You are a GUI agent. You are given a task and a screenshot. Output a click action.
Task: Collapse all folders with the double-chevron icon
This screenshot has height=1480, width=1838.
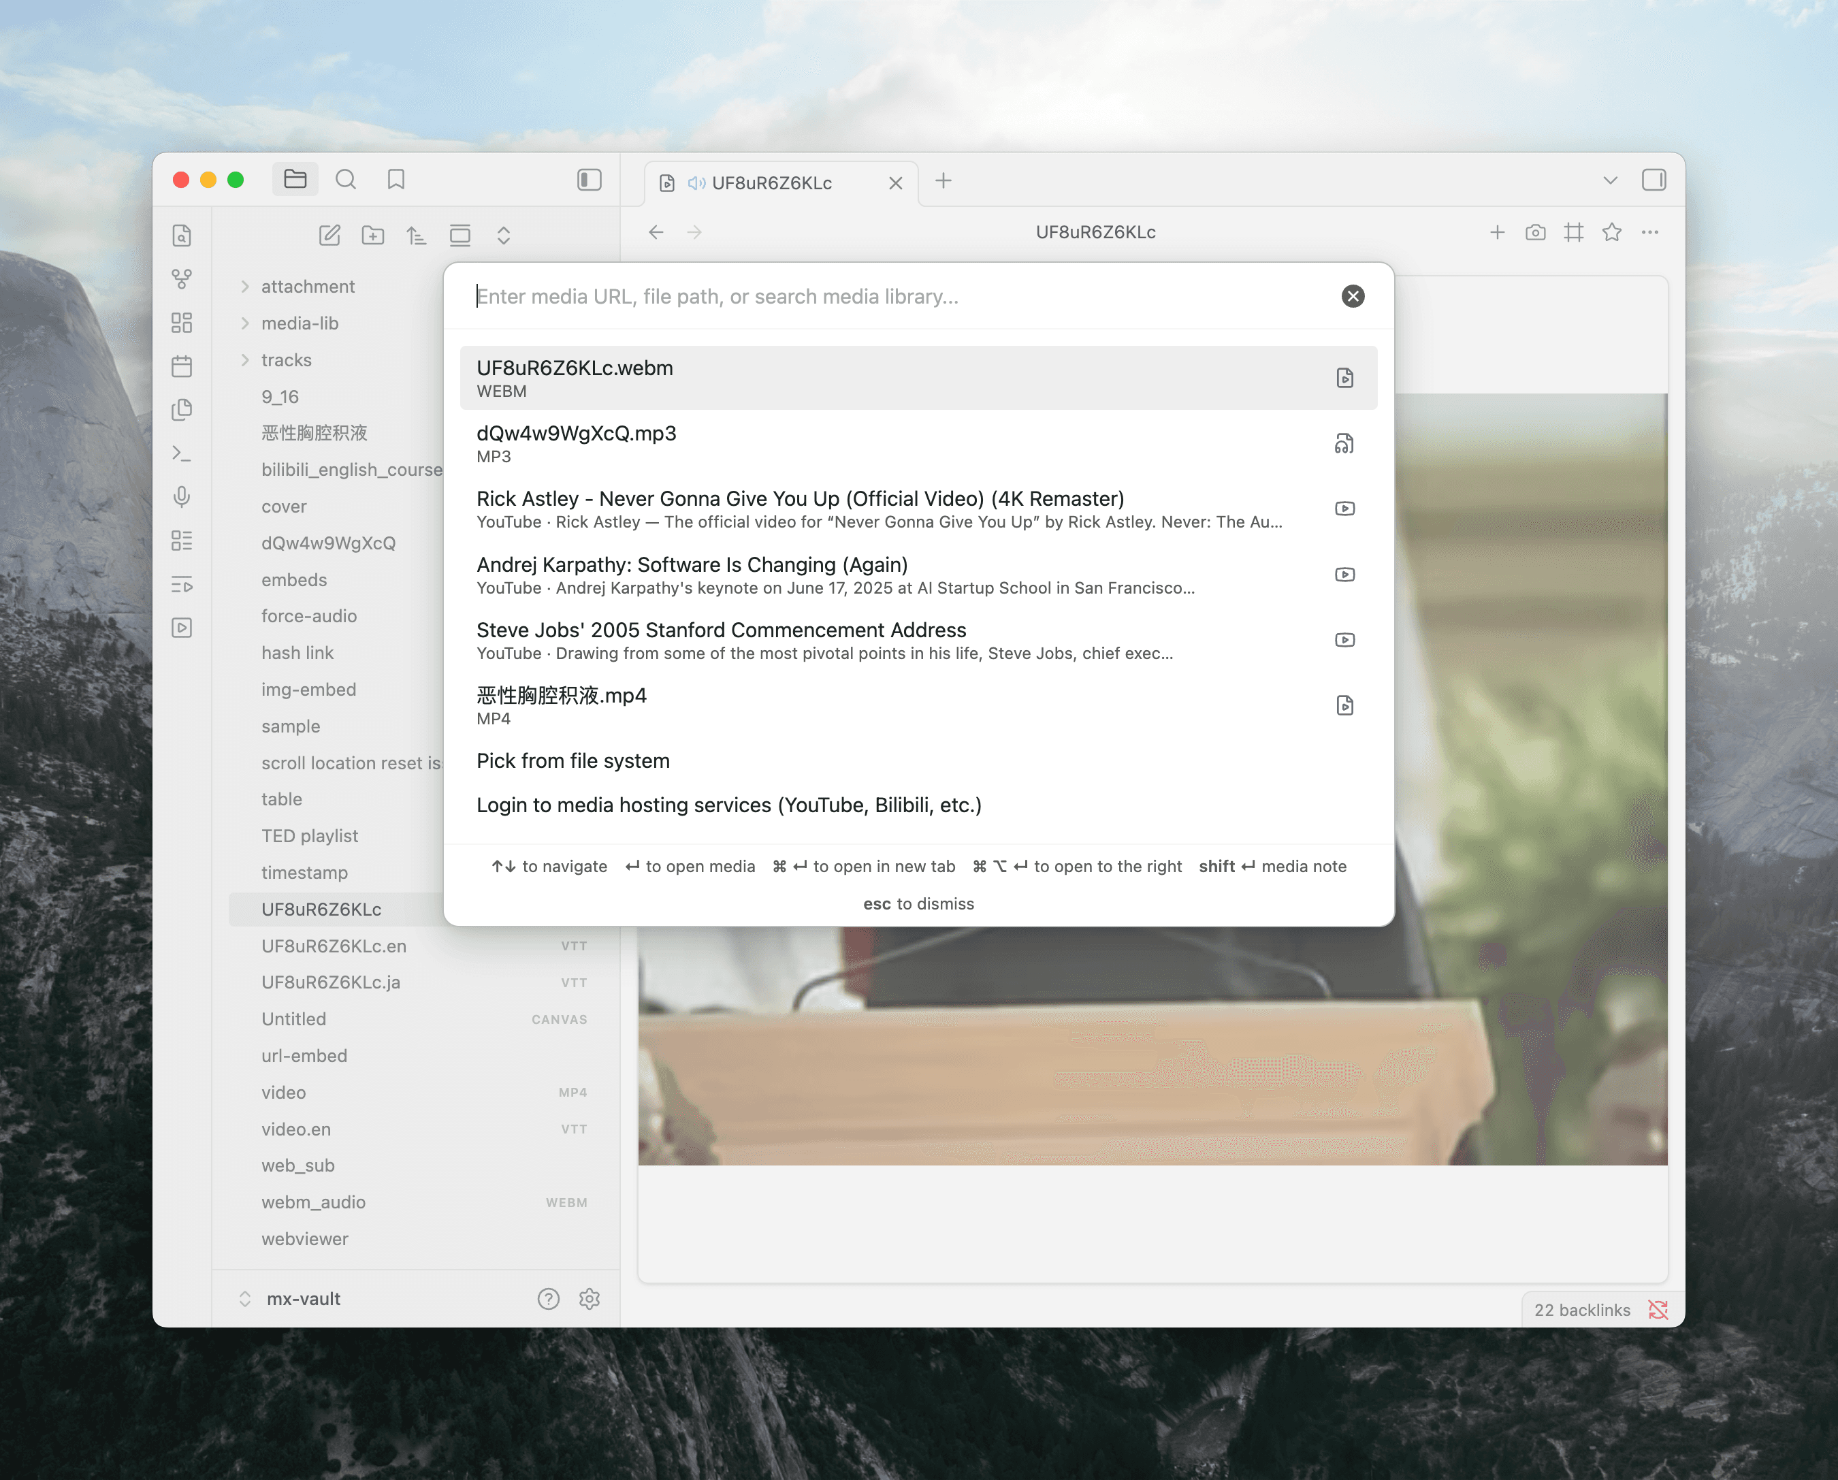click(x=504, y=236)
